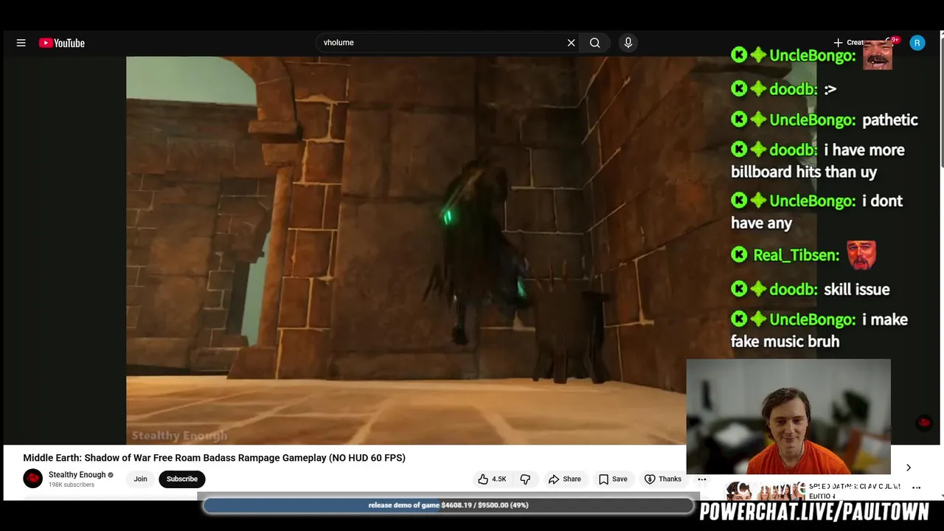Open the Create button
This screenshot has height=531, width=944.
(x=850, y=43)
